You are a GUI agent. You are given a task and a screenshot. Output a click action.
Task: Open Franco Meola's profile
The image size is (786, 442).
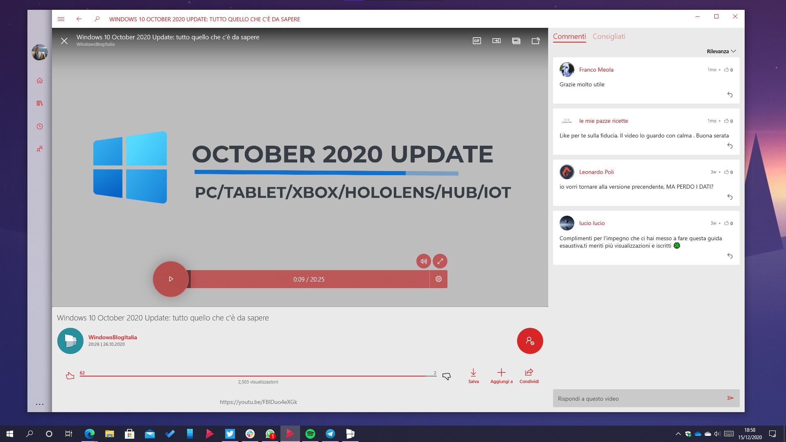tap(596, 70)
